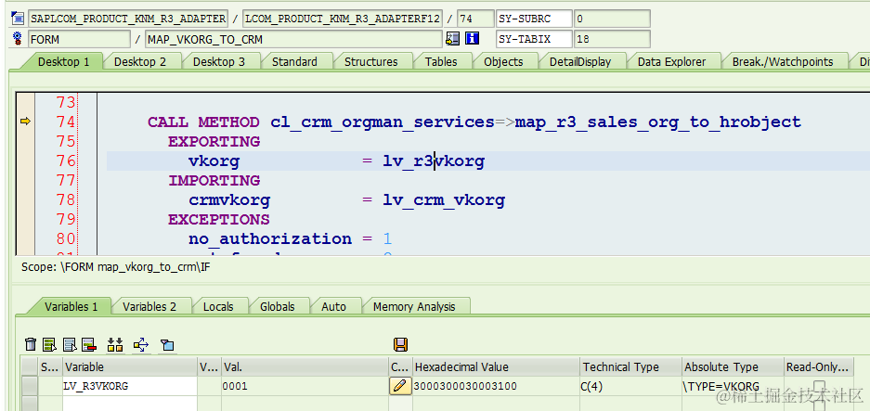The image size is (870, 411).
Task: Click the list icon with red bar
Action: coord(89,344)
